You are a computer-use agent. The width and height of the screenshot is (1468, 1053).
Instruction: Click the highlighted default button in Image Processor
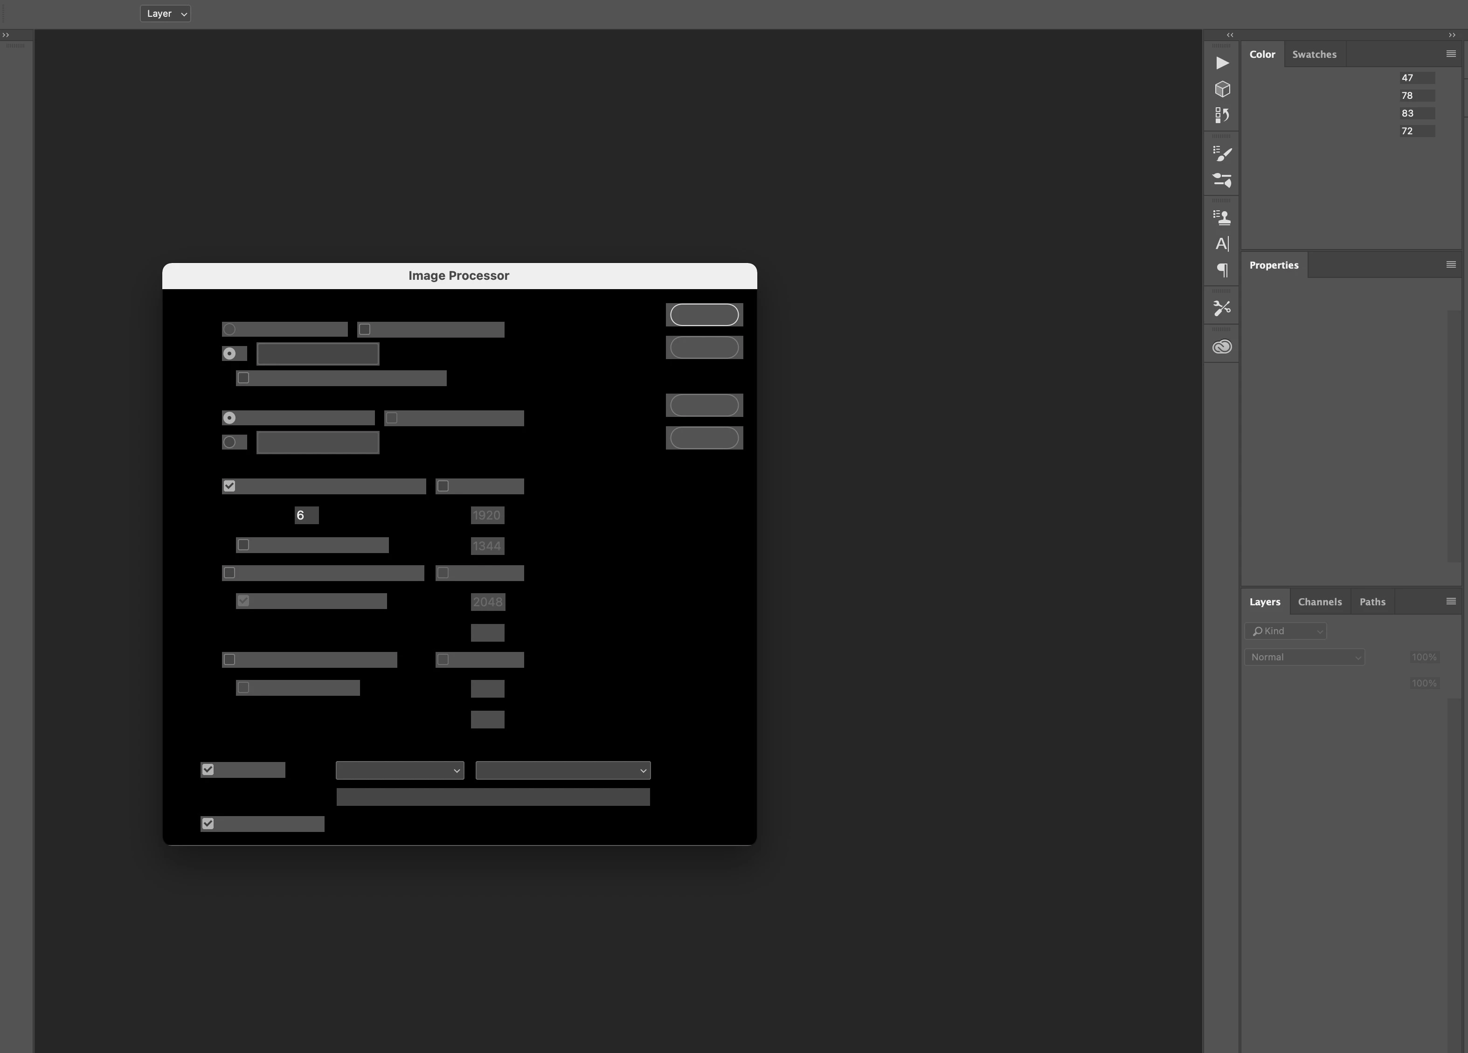(x=704, y=314)
